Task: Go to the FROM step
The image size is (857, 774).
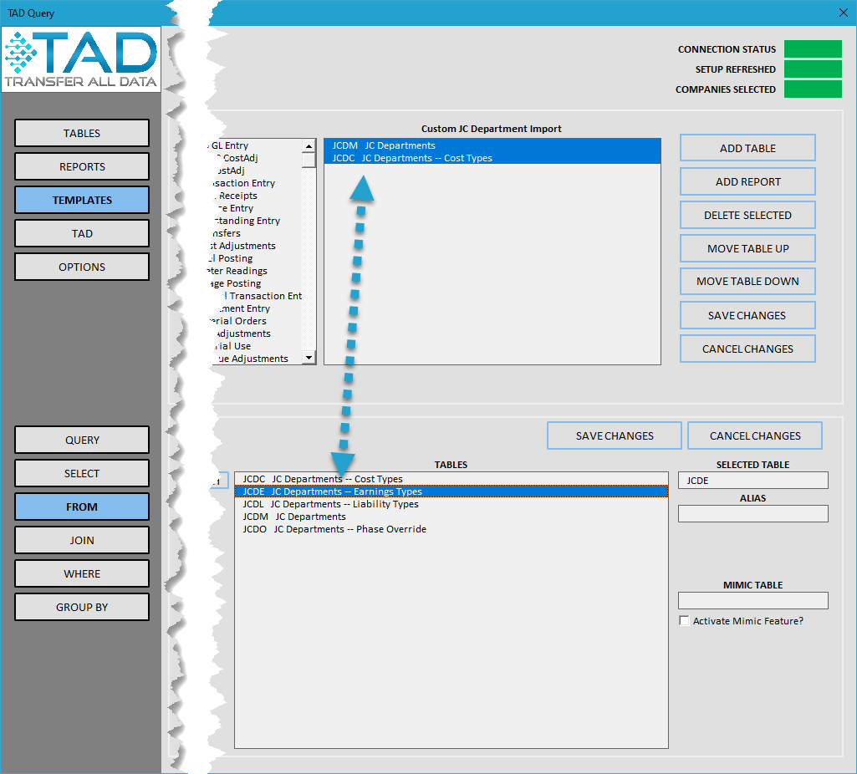Action: pos(82,507)
